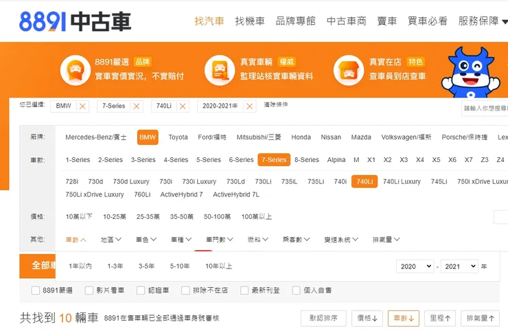Go to 品牌專館
Image resolution: width=508 pixels, height=331 pixels.
coord(295,21)
